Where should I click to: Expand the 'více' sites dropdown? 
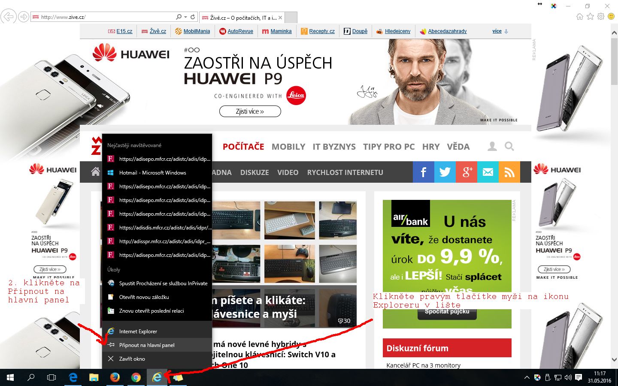pyautogui.click(x=500, y=31)
